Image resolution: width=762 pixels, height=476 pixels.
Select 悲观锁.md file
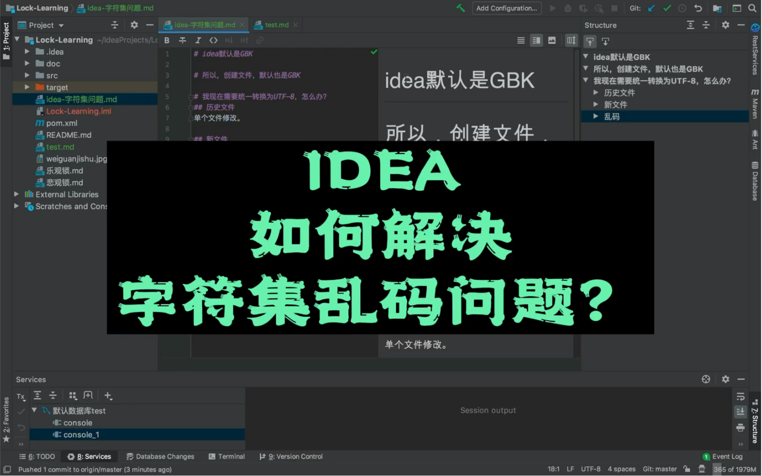click(x=64, y=183)
